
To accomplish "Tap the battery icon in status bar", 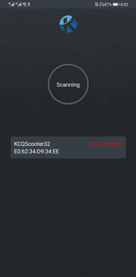I will 116,4.
